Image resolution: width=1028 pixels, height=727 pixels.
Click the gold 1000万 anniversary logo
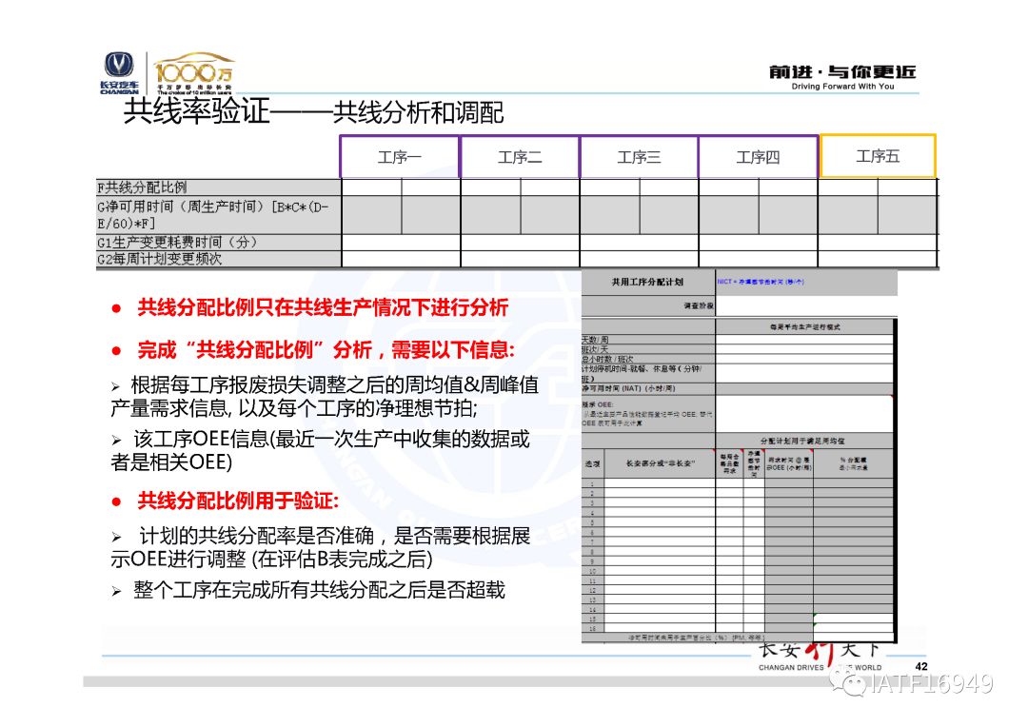[194, 72]
